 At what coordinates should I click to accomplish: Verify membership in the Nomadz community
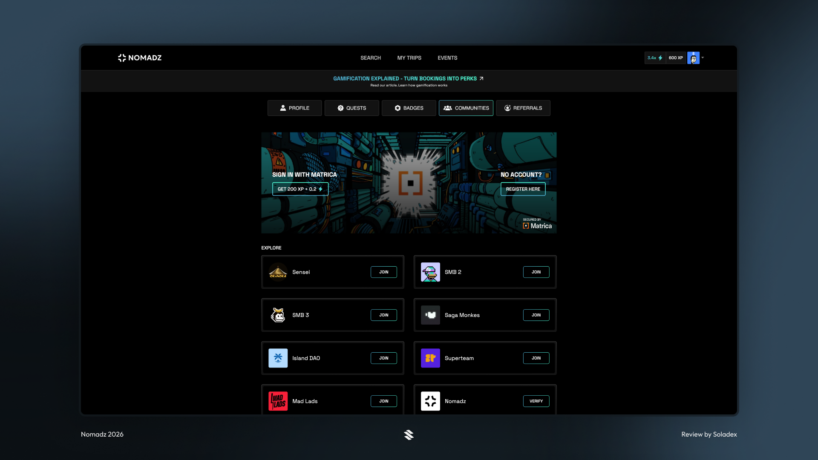[536, 401]
